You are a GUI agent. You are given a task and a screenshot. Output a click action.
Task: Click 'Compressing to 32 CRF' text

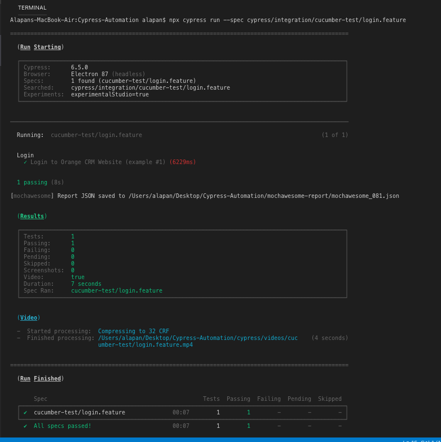coord(133,331)
